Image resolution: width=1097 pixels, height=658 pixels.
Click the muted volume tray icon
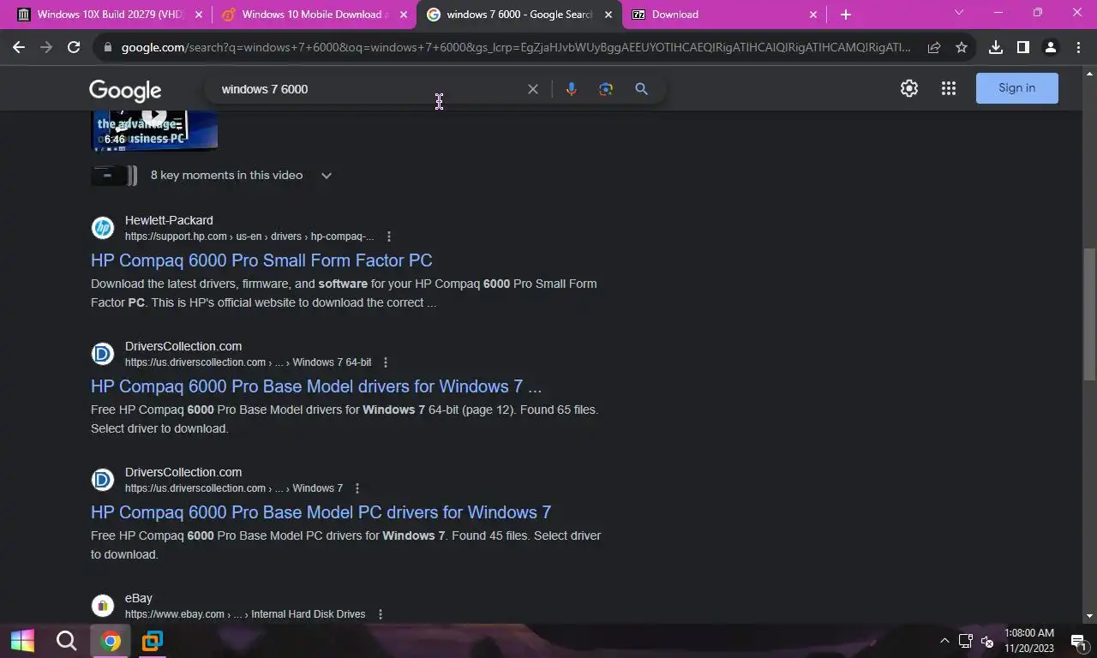(x=987, y=641)
